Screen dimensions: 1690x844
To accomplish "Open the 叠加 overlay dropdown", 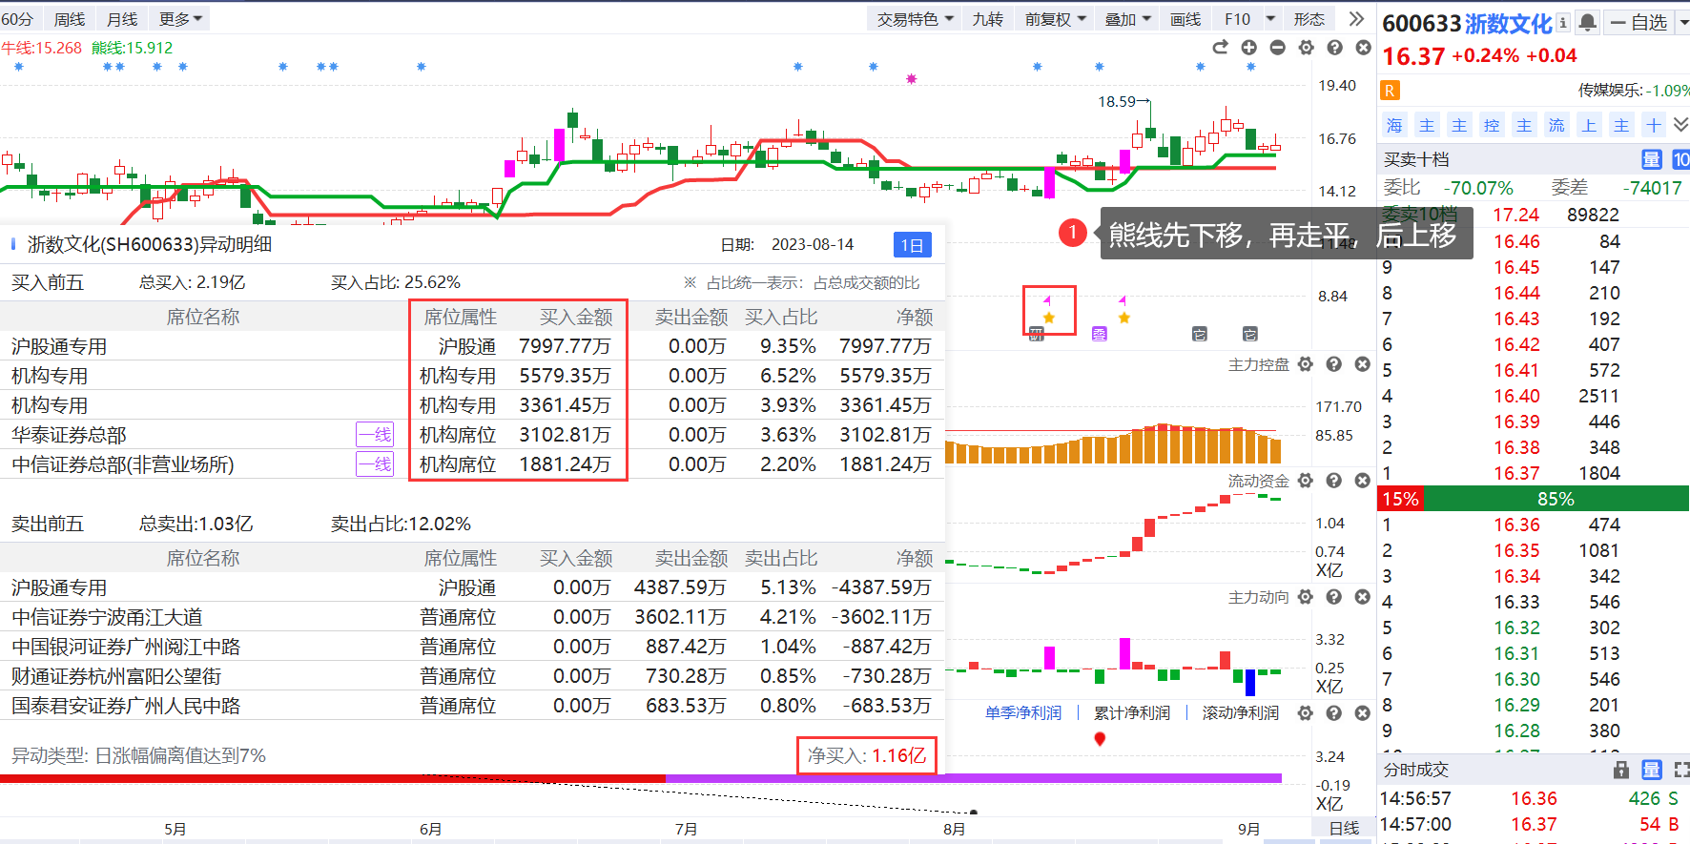I will click(1128, 19).
